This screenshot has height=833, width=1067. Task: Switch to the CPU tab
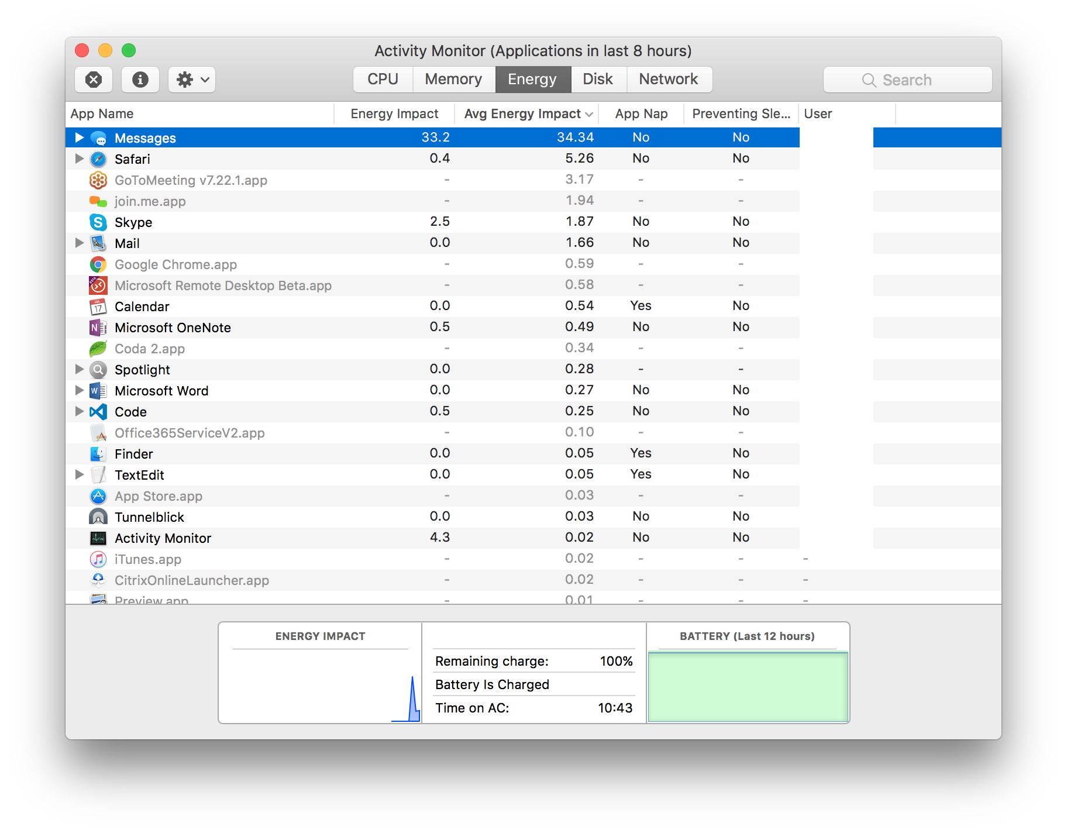click(x=383, y=79)
